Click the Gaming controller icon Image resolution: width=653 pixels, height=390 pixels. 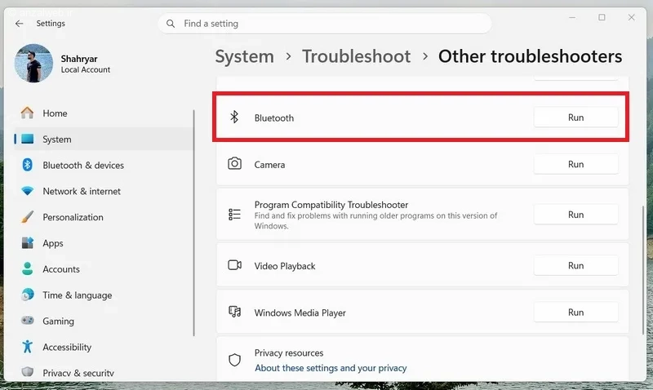(x=28, y=321)
